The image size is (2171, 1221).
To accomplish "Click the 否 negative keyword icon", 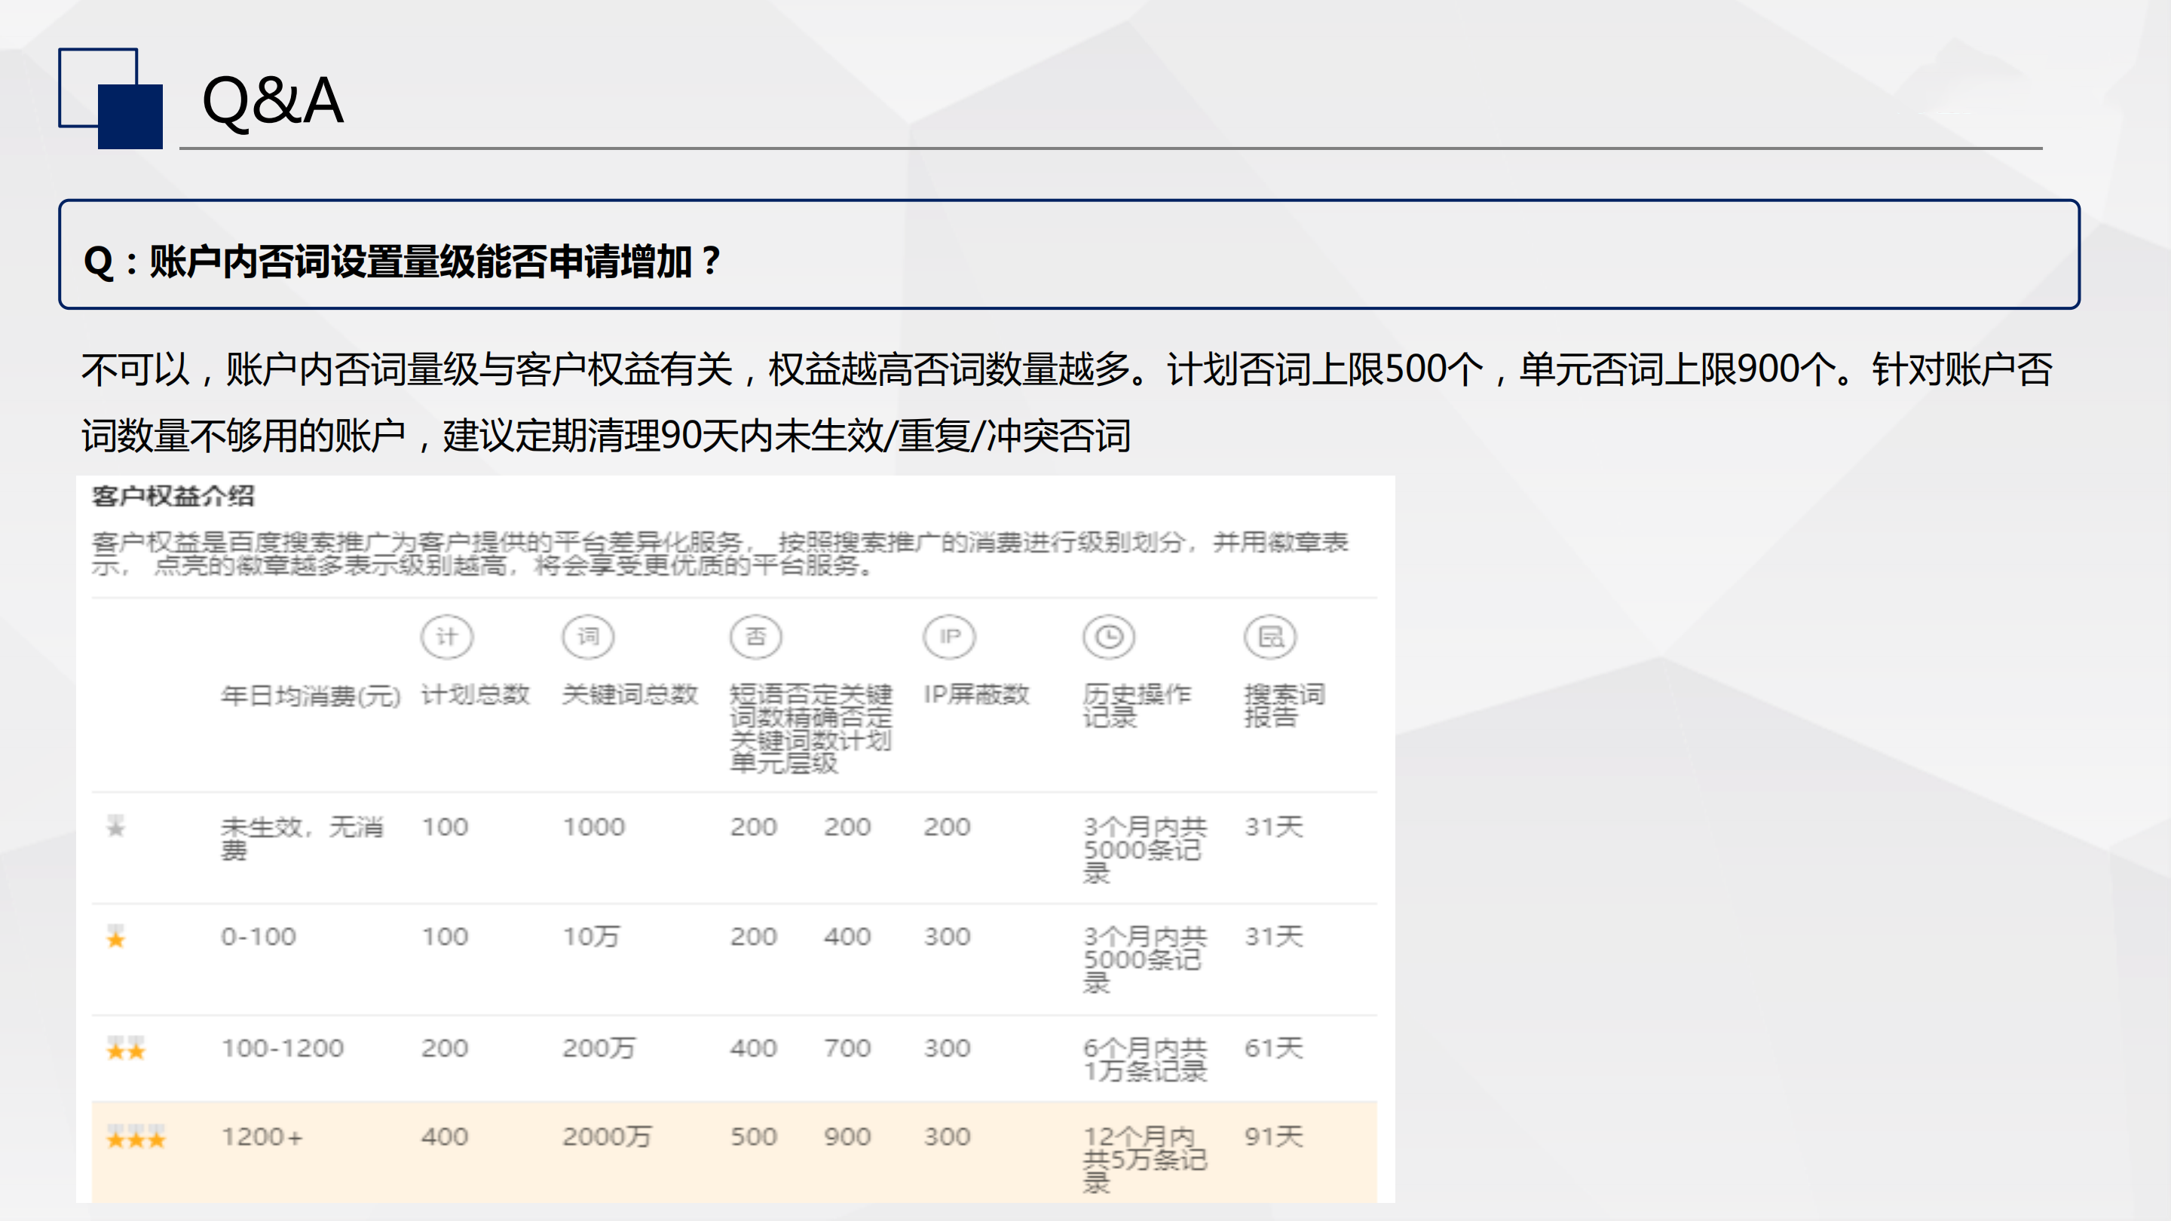I will click(x=756, y=637).
